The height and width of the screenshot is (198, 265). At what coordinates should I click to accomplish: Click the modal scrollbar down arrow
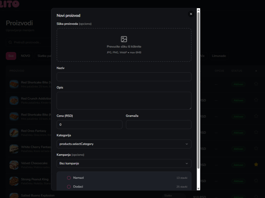pos(198,189)
